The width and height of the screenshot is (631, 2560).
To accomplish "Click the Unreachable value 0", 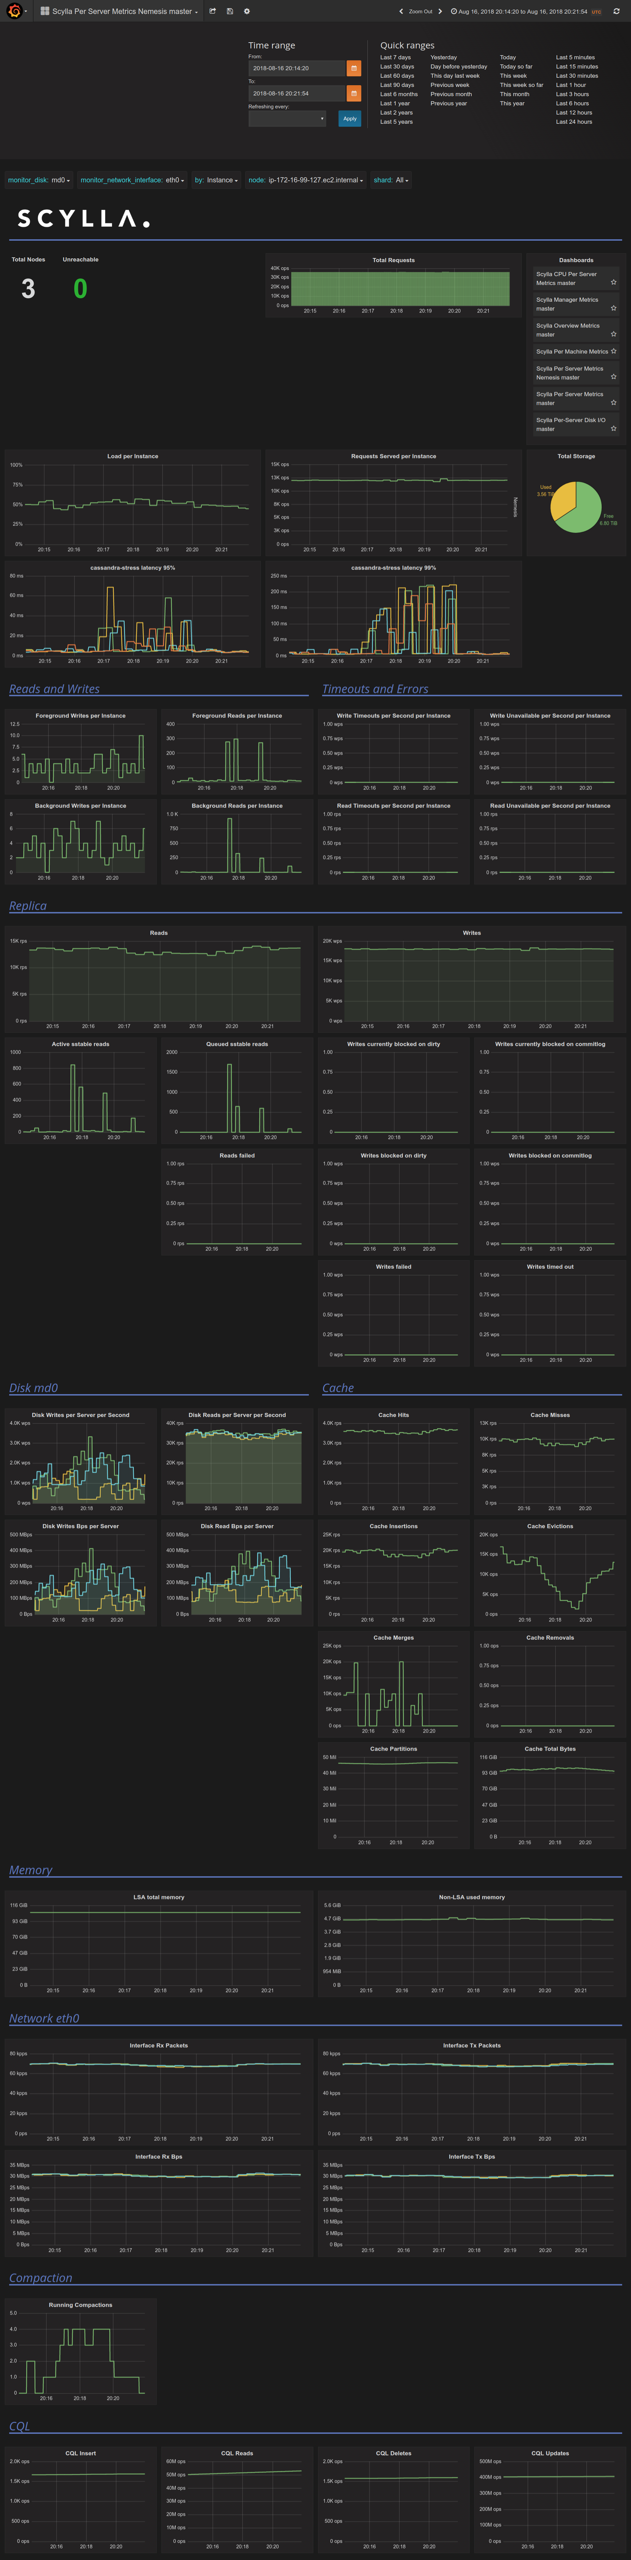I will (80, 289).
